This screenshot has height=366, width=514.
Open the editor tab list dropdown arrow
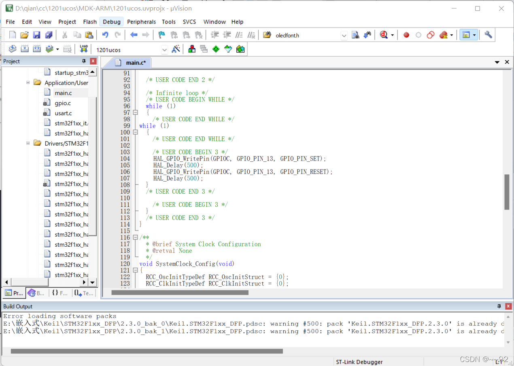[497, 62]
